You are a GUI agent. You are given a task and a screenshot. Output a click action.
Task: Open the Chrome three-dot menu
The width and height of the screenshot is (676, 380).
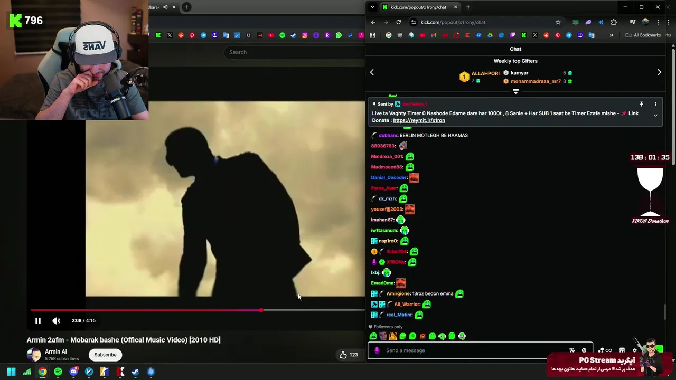click(x=658, y=22)
